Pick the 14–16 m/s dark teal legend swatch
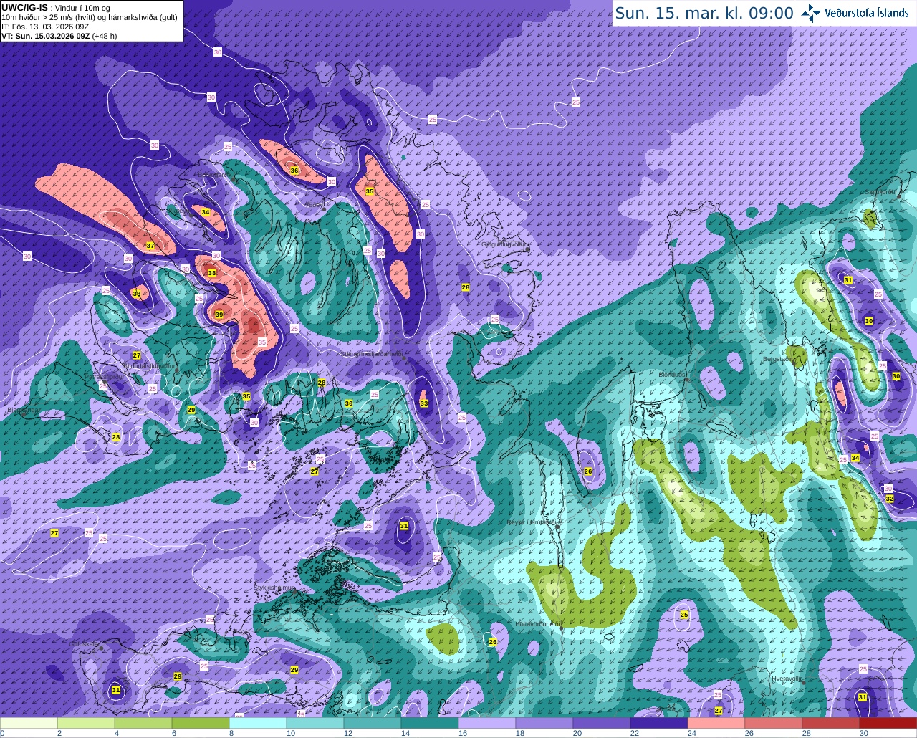This screenshot has width=917, height=738. [430, 723]
